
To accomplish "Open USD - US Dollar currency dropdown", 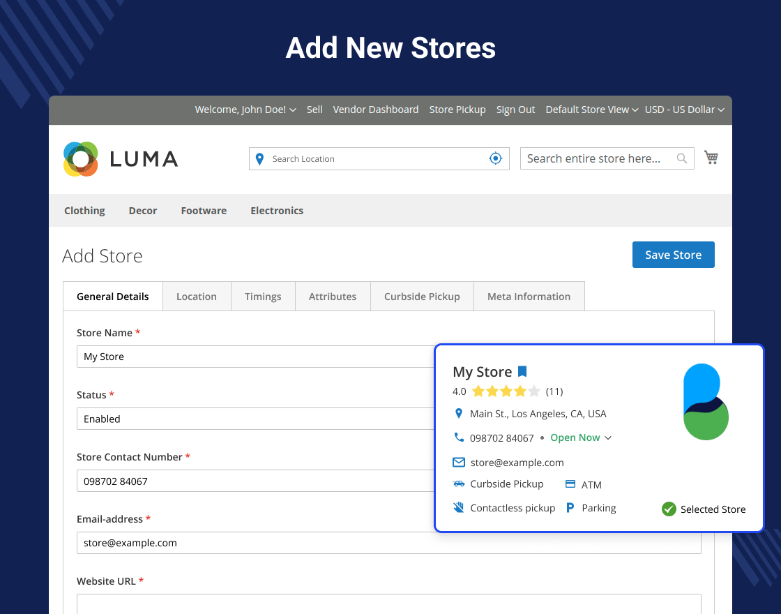I will coord(684,110).
